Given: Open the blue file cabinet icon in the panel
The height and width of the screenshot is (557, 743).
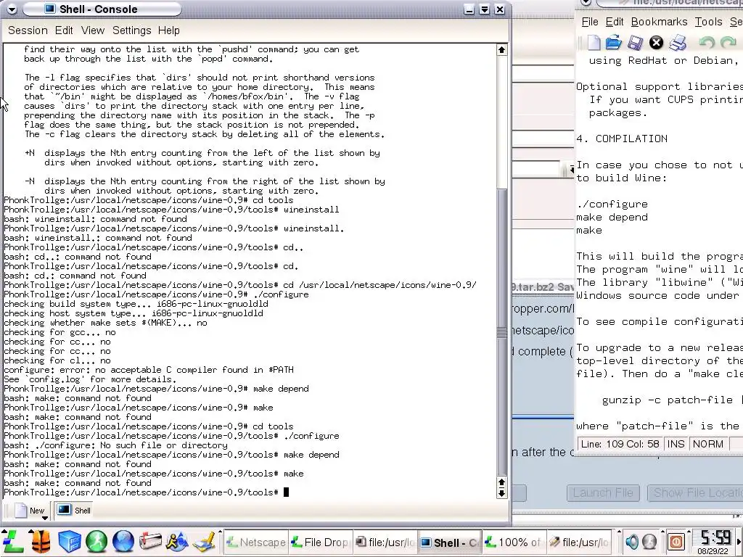Looking at the screenshot, I should coord(69,541).
